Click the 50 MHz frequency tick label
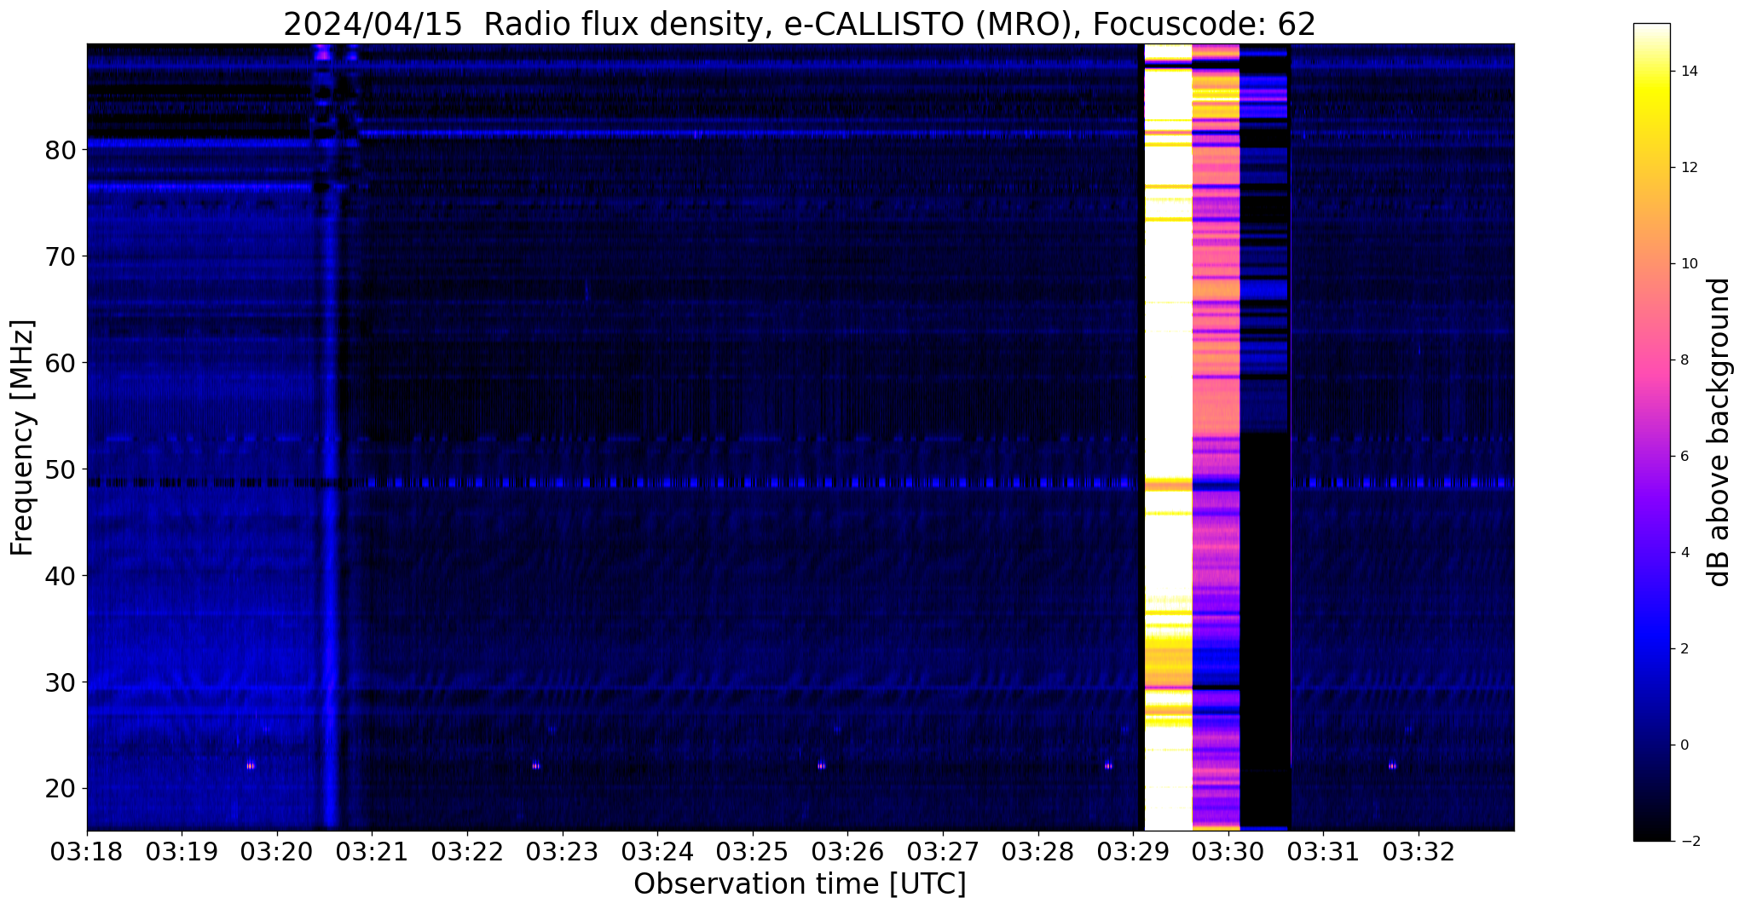This screenshot has width=1745, height=909. coord(61,469)
